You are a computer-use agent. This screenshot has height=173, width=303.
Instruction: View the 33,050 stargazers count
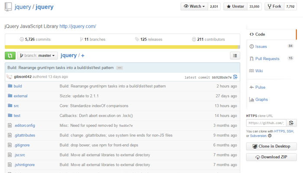click(x=255, y=6)
